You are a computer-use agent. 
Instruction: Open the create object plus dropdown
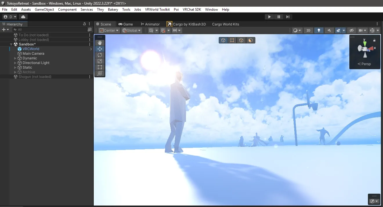pos(6,30)
